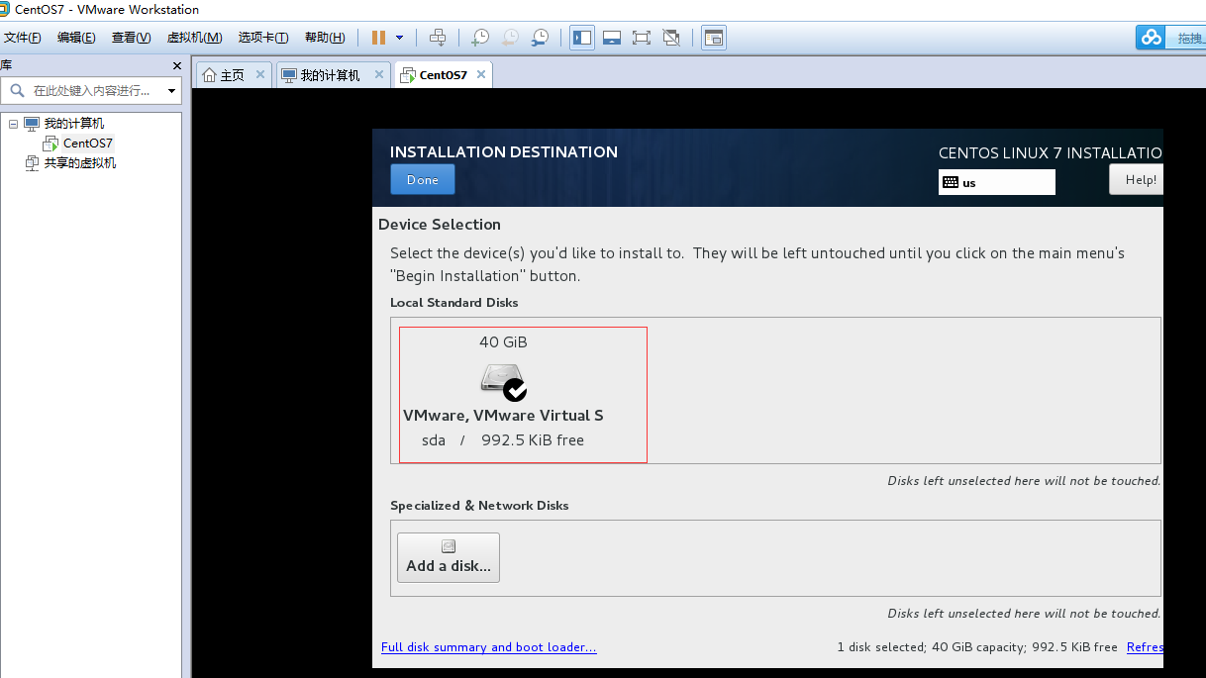Open the 虚拟机(M) menu
The width and height of the screenshot is (1206, 678).
coord(194,38)
